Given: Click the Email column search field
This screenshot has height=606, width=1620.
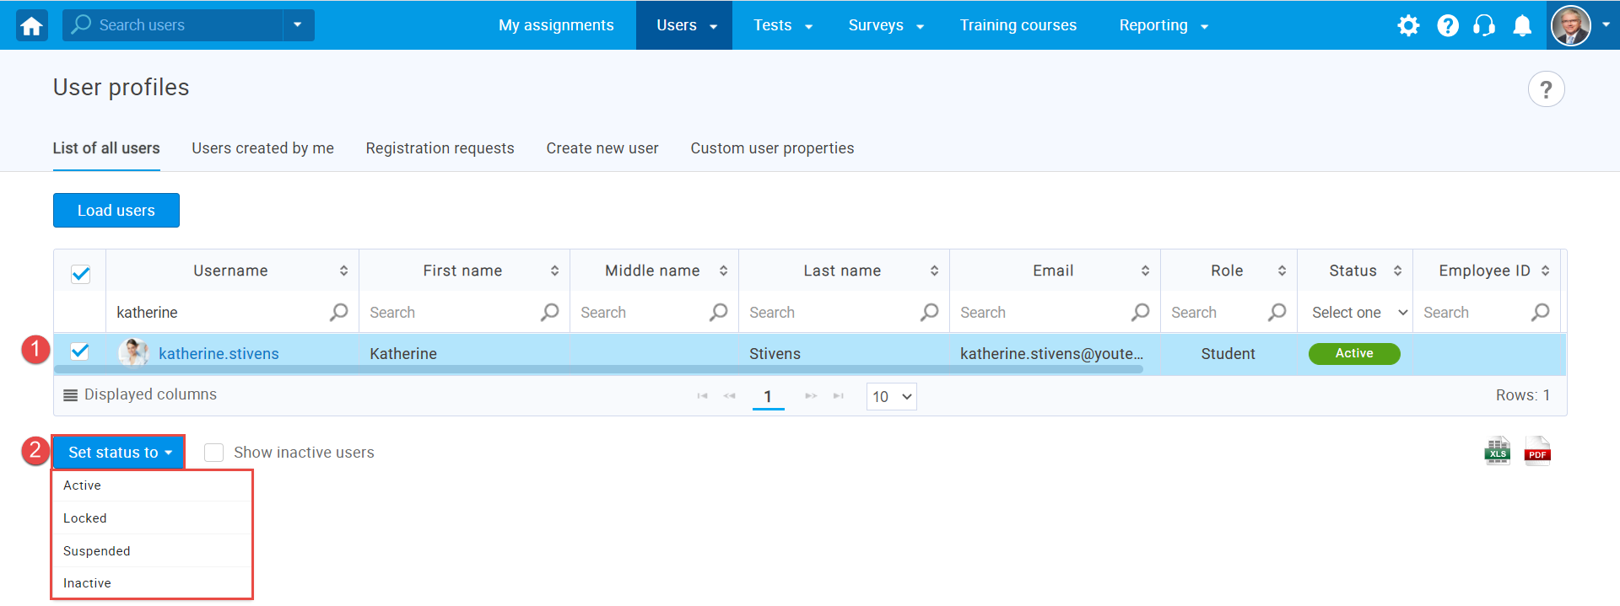Looking at the screenshot, I should pyautogui.click(x=1042, y=313).
